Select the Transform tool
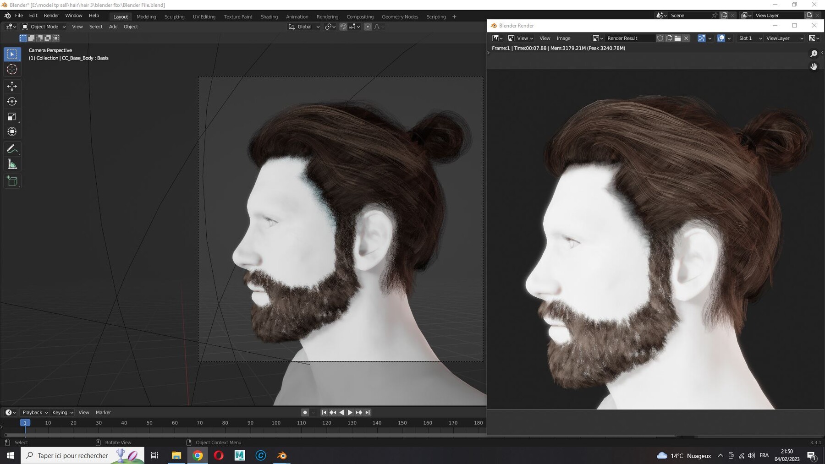 (x=12, y=132)
